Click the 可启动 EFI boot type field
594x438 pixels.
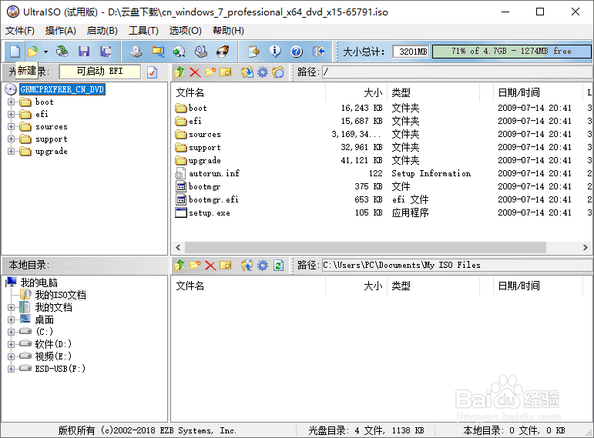pos(99,72)
